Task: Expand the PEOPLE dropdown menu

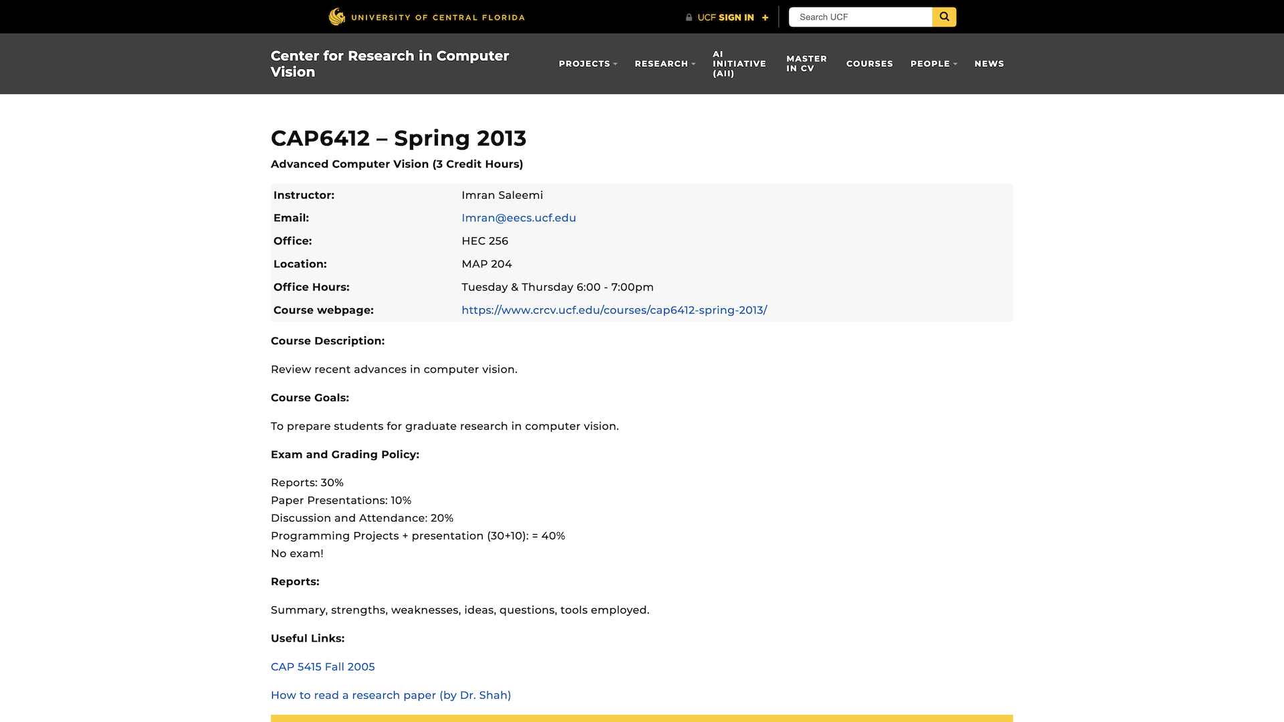Action: point(934,64)
